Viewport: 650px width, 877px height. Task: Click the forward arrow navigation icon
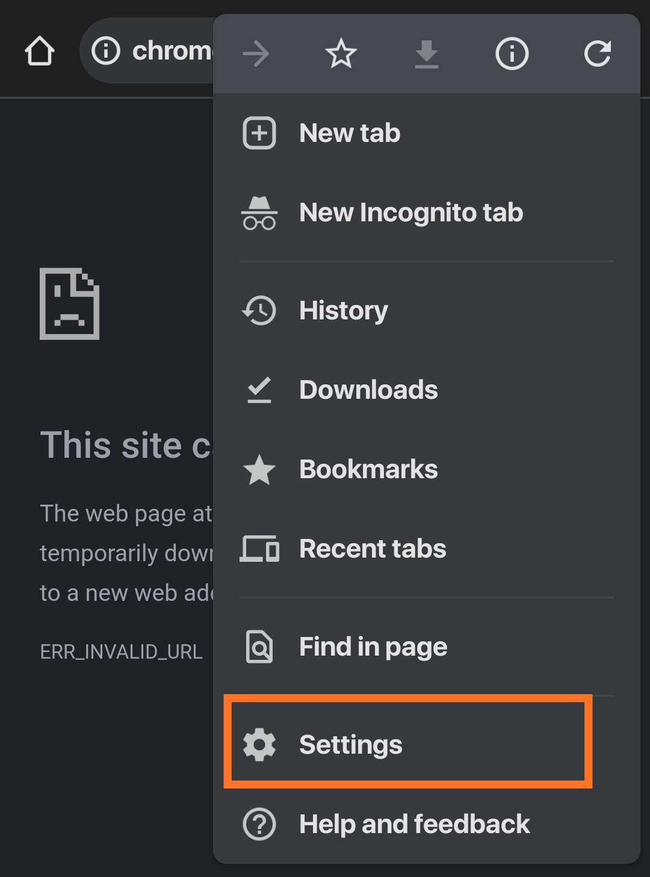click(x=256, y=54)
